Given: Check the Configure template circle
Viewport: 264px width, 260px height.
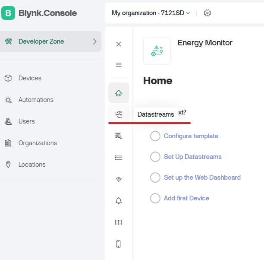Looking at the screenshot, I should click(155, 136).
